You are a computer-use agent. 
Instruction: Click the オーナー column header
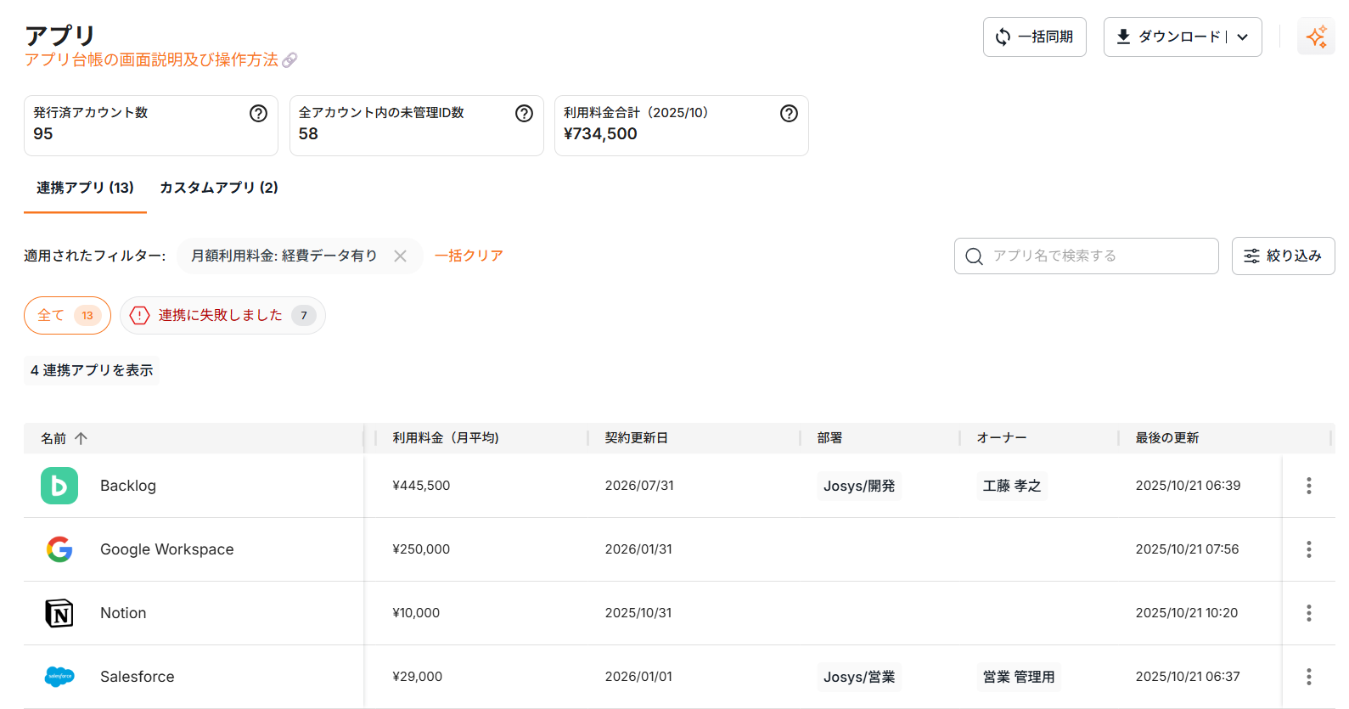[x=1002, y=438]
